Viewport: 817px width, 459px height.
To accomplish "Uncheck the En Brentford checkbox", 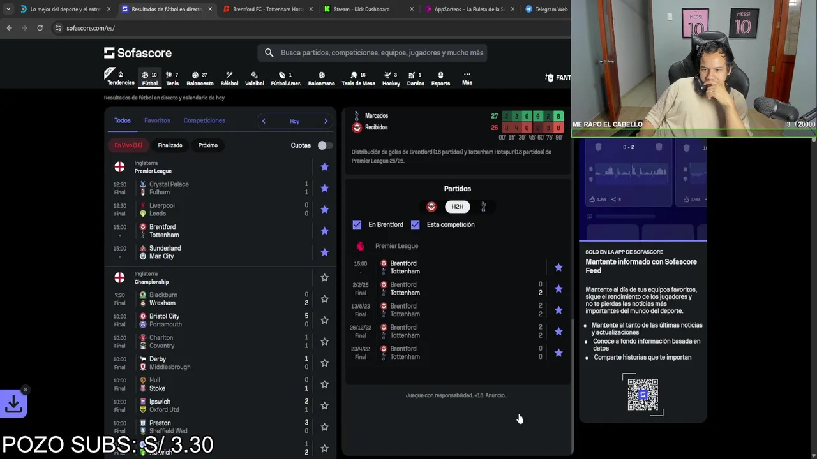I will [x=357, y=224].
